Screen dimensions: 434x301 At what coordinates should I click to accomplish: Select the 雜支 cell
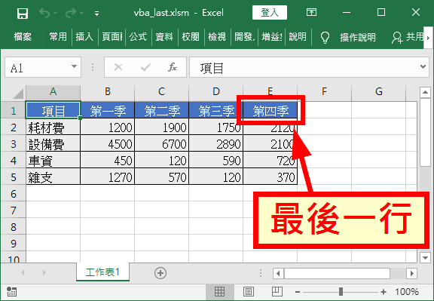tap(53, 177)
